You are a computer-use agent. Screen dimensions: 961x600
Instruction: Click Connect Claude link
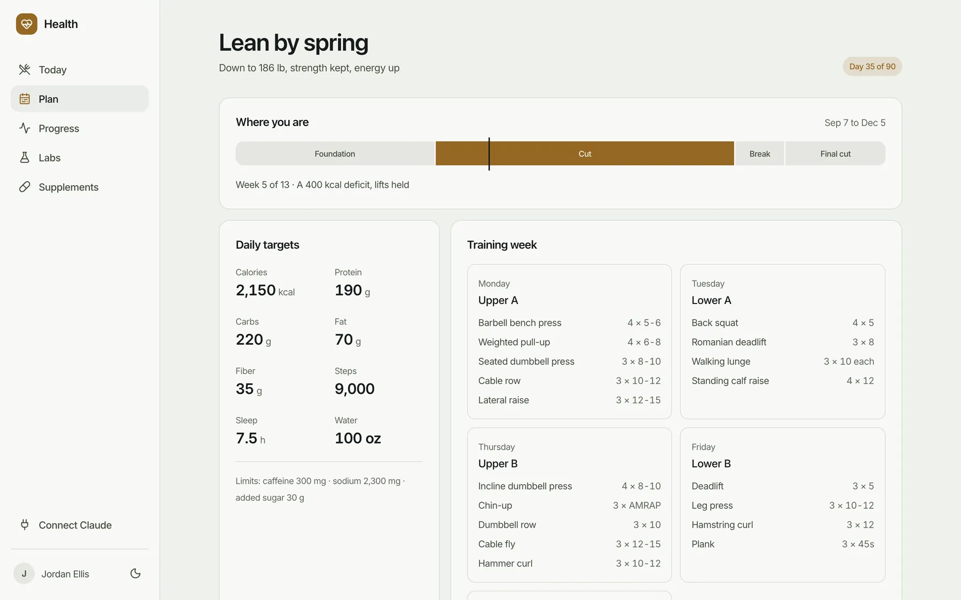(x=80, y=525)
